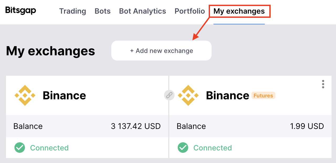Click the 1.99 USD balance value

pos(307,126)
